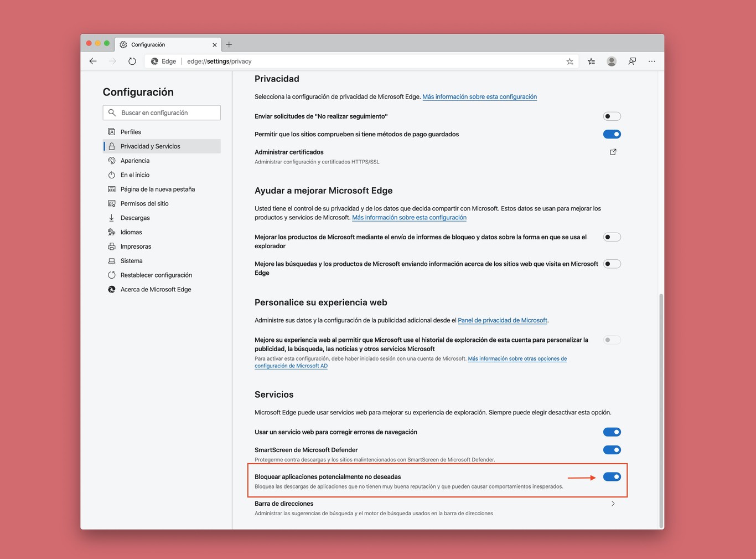
Task: Click the Descargas download icon
Action: point(112,218)
